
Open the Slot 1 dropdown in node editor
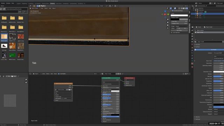pyautogui.click(x=97, y=74)
